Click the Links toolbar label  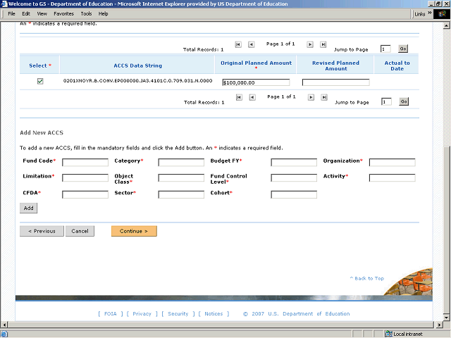(420, 14)
